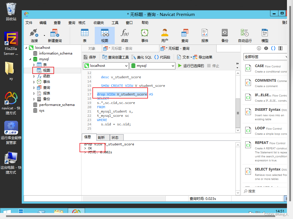Viewport: 293px width, 219px height.
Task: Click the 保存 (Save) button
Action: pyautogui.click(x=90, y=57)
